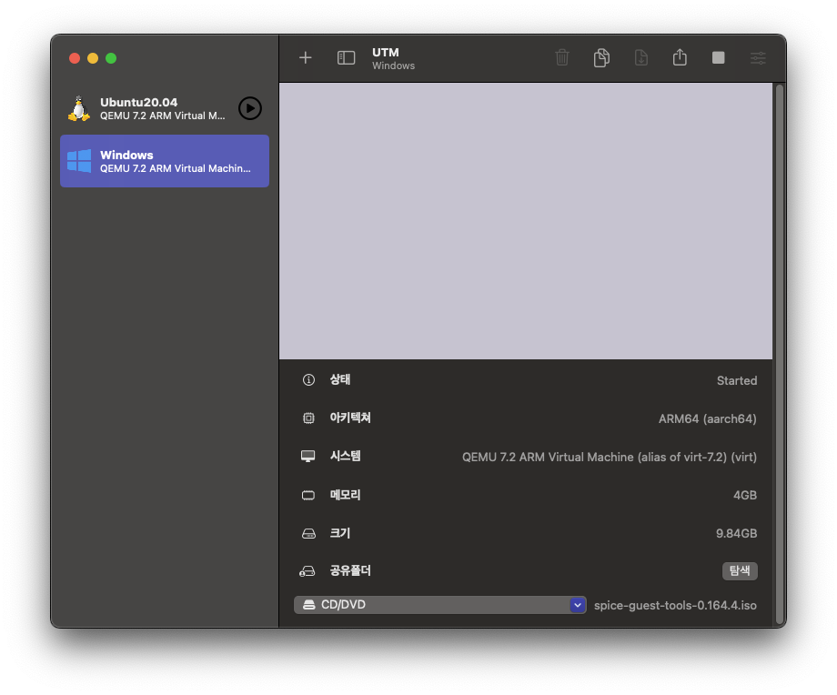
Task: Click the monitor icon beside 시스템
Action: [x=308, y=457]
